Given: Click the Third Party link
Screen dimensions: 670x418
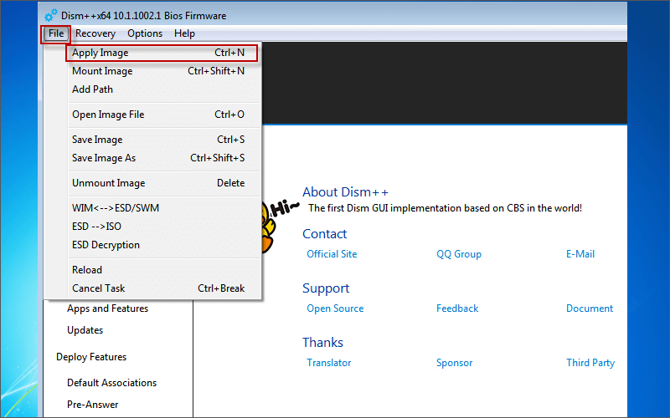Looking at the screenshot, I should pos(590,363).
